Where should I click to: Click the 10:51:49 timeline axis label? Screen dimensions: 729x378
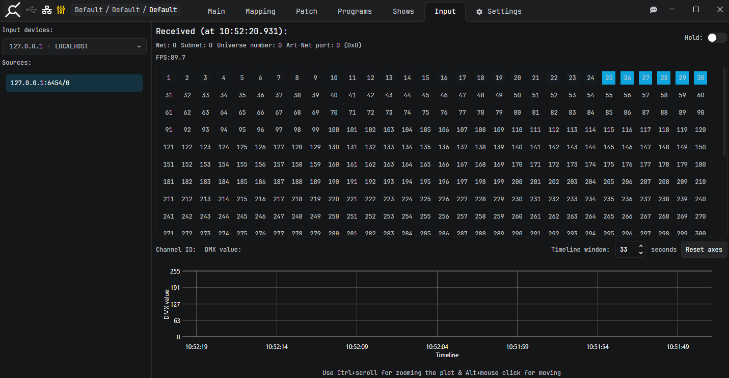tap(678, 346)
